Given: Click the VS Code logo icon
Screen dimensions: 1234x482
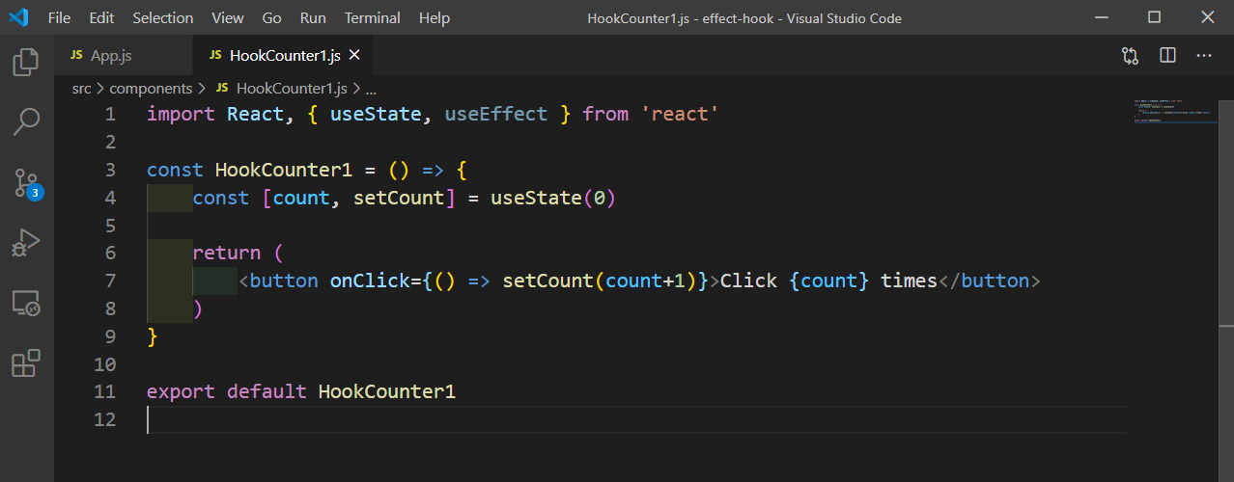Looking at the screenshot, I should [18, 17].
